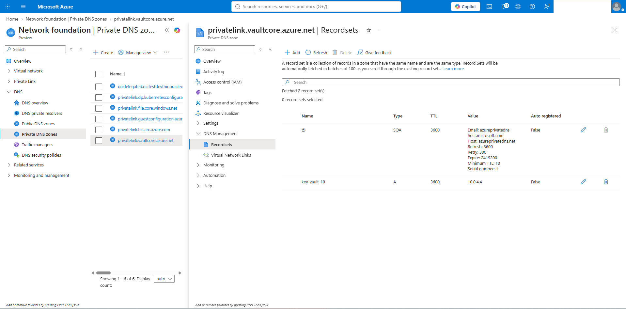
Task: Expand Monitoring in the zone menu
Action: pyautogui.click(x=198, y=165)
